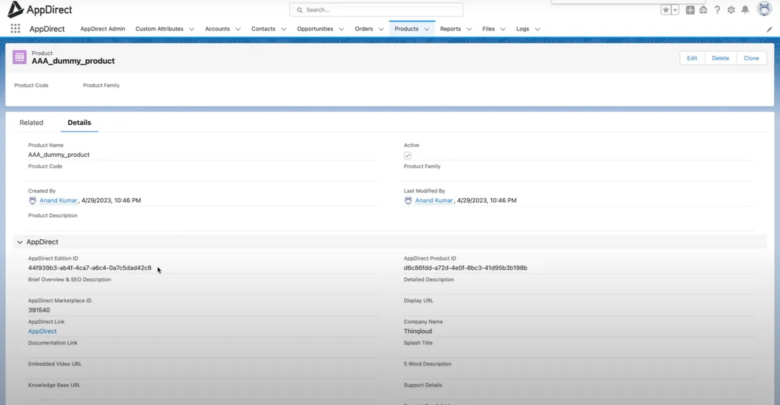Viewport: 780px width, 405px height.
Task: Open the Global Actions plus icon
Action: [690, 10]
